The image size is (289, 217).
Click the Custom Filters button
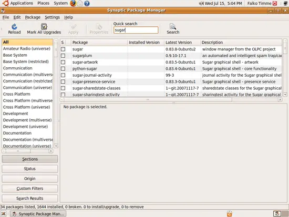29,189
